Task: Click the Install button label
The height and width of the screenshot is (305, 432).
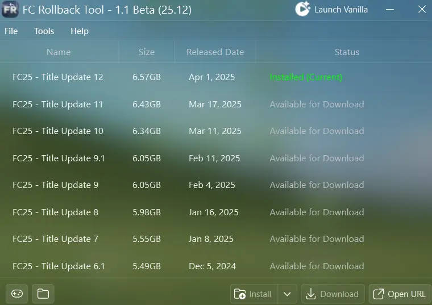Action: pos(260,294)
